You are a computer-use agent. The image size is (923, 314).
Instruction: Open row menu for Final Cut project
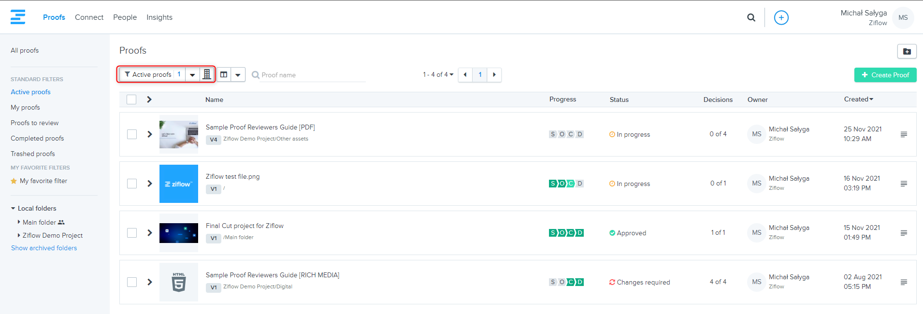pos(903,233)
